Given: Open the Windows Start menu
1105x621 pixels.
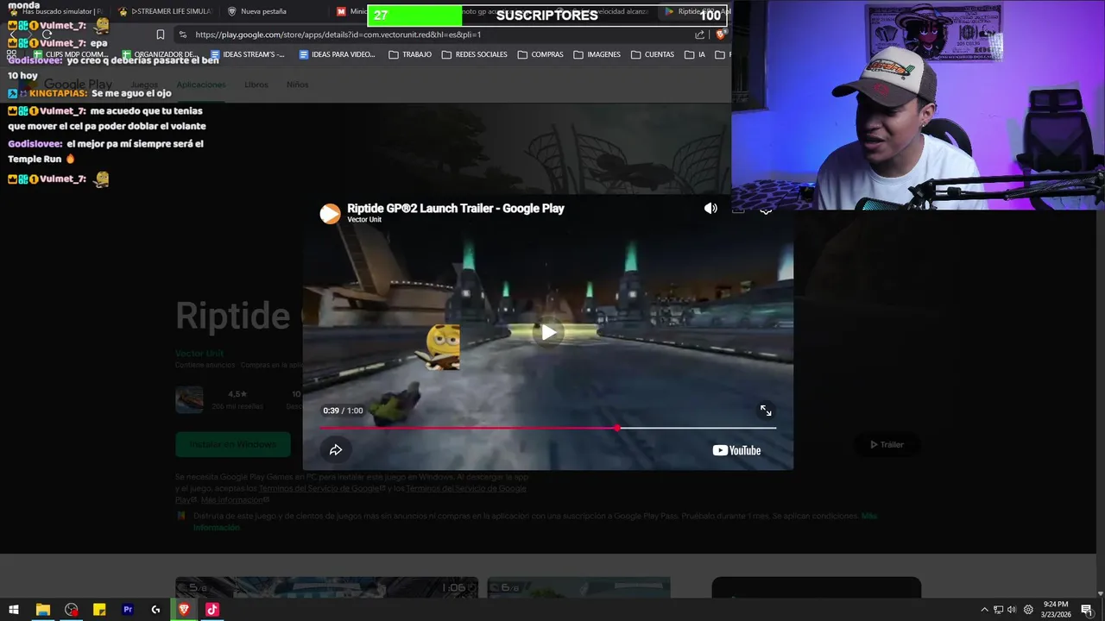Looking at the screenshot, I should pos(14,610).
